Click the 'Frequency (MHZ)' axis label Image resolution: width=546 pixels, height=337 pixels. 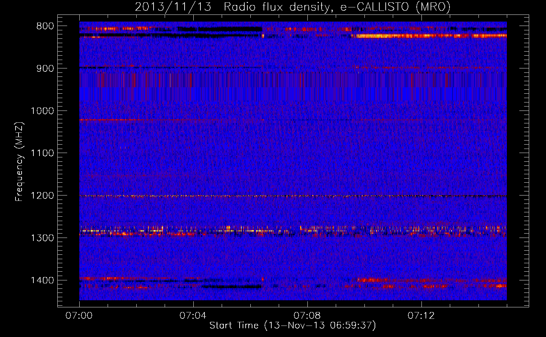coord(19,162)
